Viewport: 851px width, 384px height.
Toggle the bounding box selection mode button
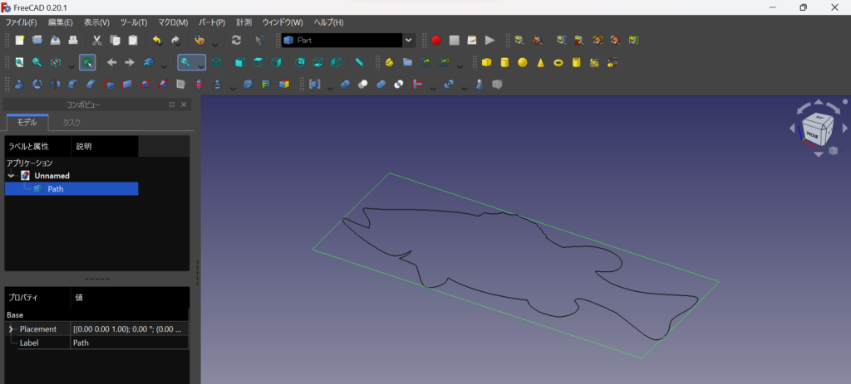tap(87, 63)
